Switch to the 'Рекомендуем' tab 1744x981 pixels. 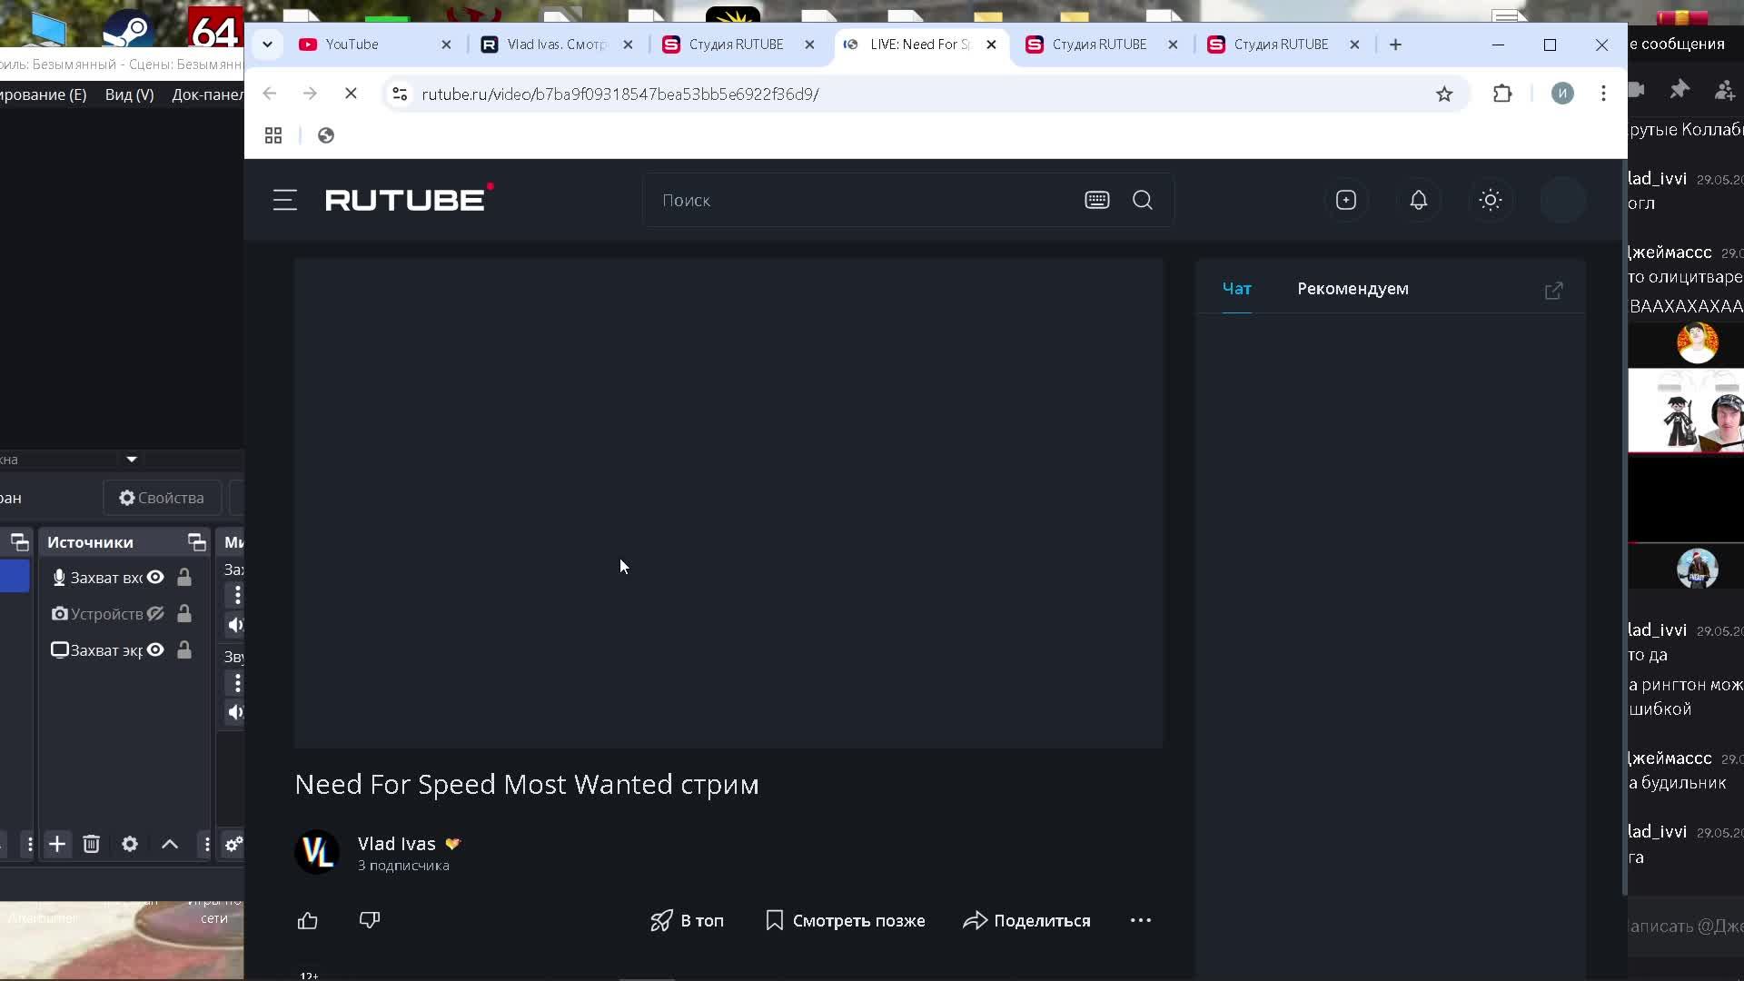click(x=1353, y=289)
